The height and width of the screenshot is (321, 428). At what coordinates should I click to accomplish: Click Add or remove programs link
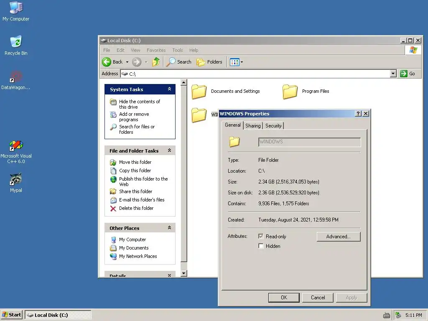tap(134, 117)
